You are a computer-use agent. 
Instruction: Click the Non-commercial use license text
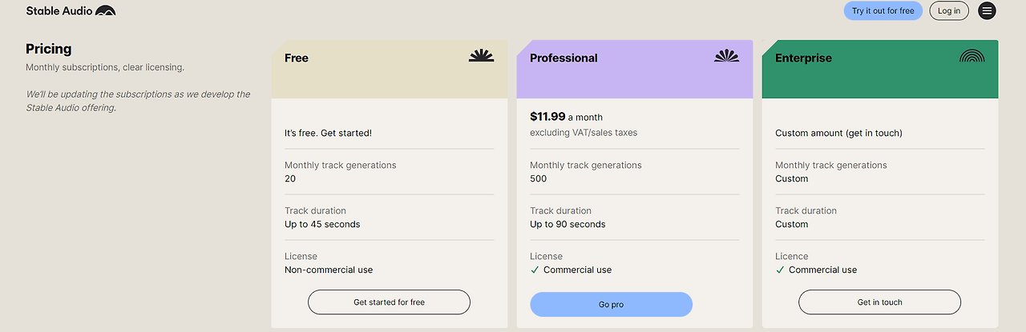[329, 270]
